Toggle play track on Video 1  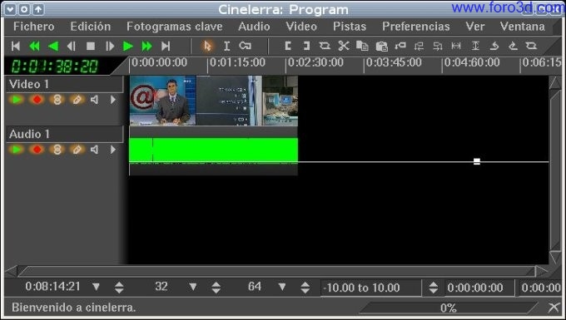click(17, 100)
